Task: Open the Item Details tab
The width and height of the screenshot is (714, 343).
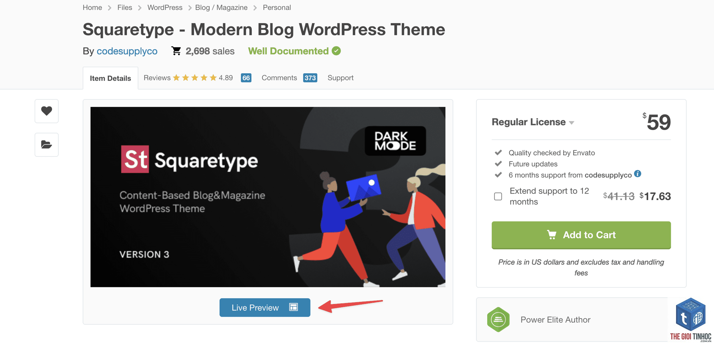Action: tap(110, 78)
